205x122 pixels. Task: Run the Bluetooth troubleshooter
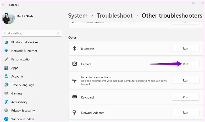pyautogui.click(x=185, y=48)
